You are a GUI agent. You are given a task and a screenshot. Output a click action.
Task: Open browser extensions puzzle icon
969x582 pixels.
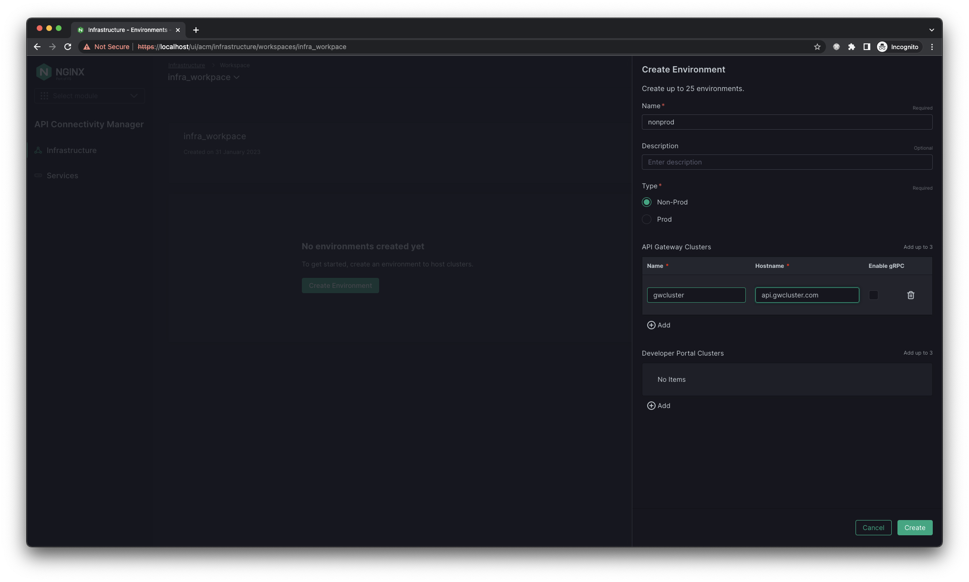(852, 47)
